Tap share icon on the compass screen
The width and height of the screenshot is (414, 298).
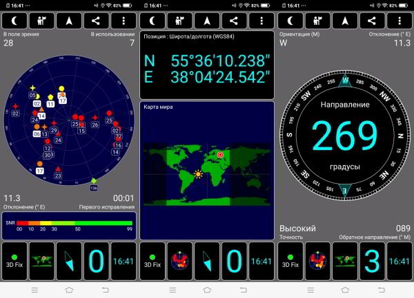372,21
